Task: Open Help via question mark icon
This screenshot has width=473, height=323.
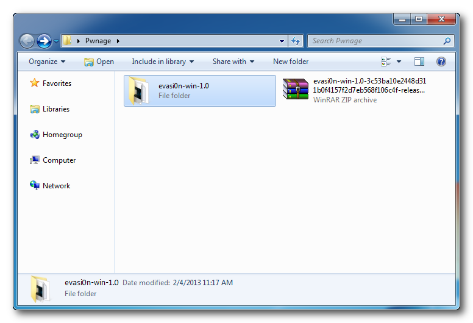Action: (x=441, y=62)
